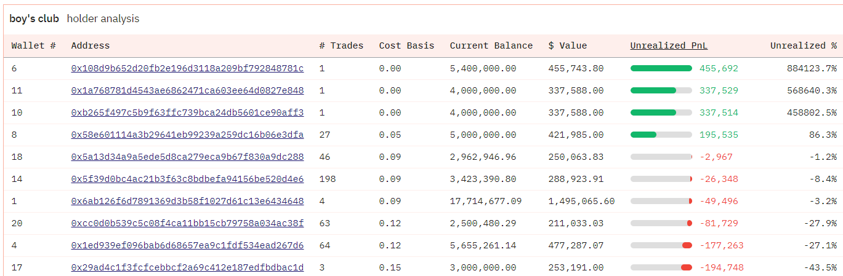
Task: Open wallet address starting with 0x58e601114a3b
Action: click(187, 135)
